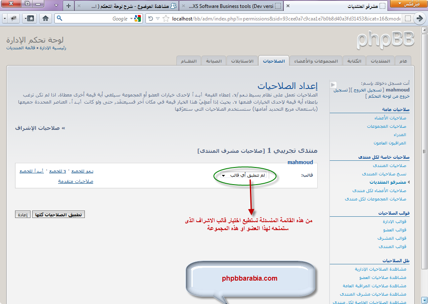Open the 'المنتديات' admin tab
Screen dimensions: 428x304
[380, 61]
